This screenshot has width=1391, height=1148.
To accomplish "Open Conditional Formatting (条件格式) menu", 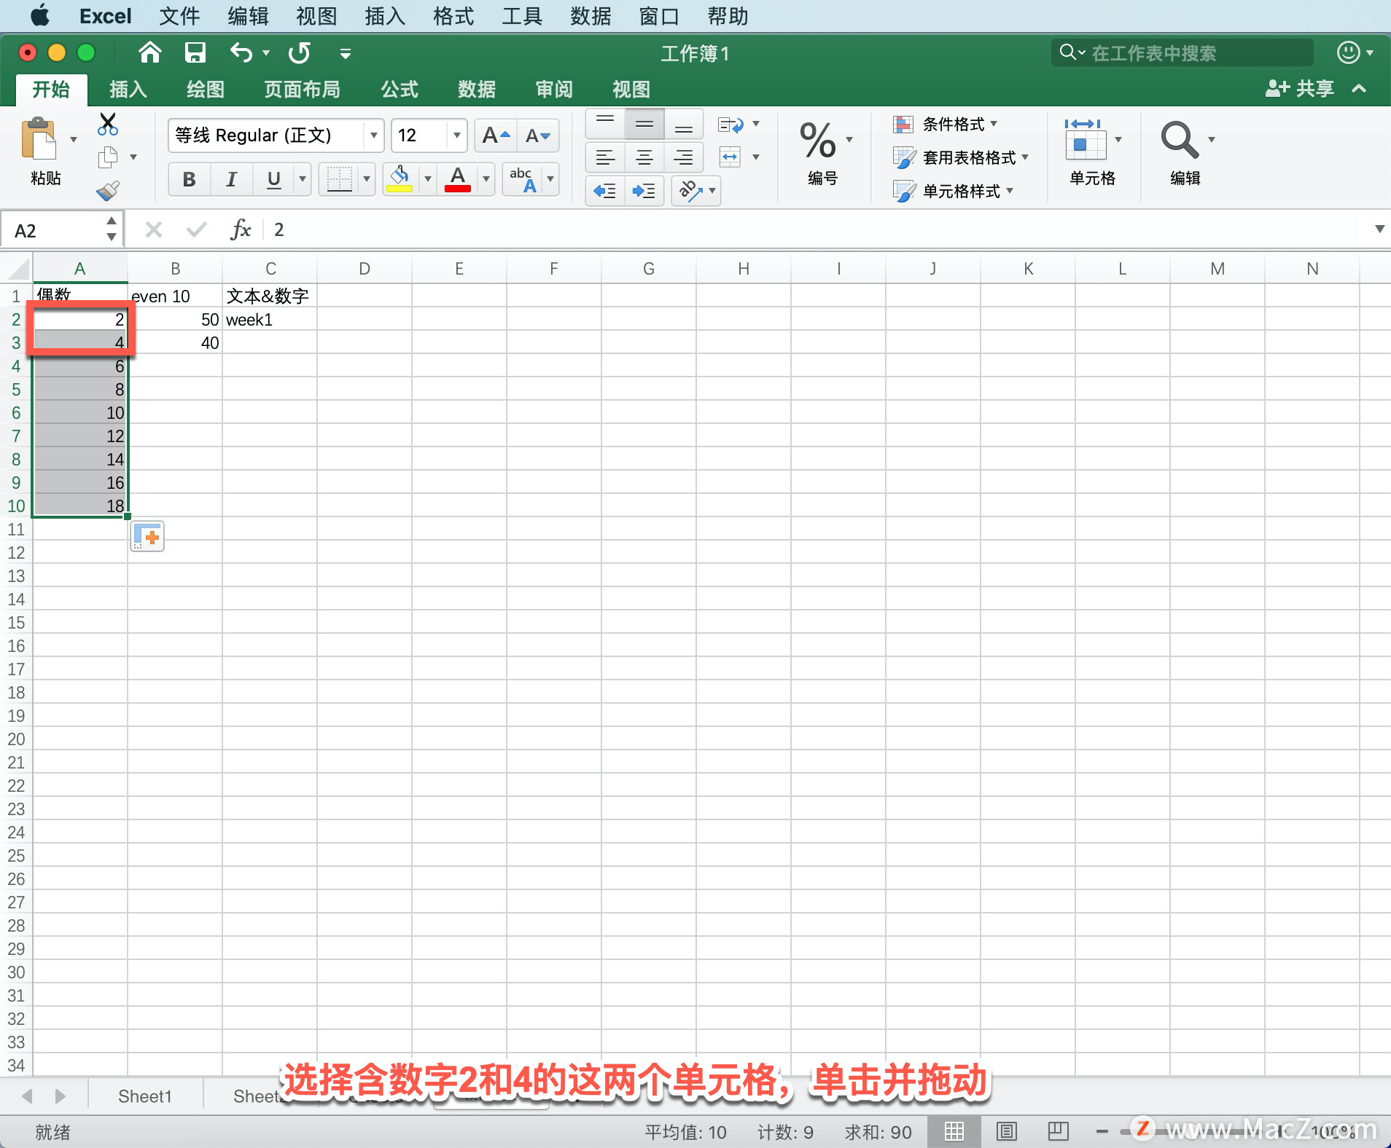I will 946,124.
